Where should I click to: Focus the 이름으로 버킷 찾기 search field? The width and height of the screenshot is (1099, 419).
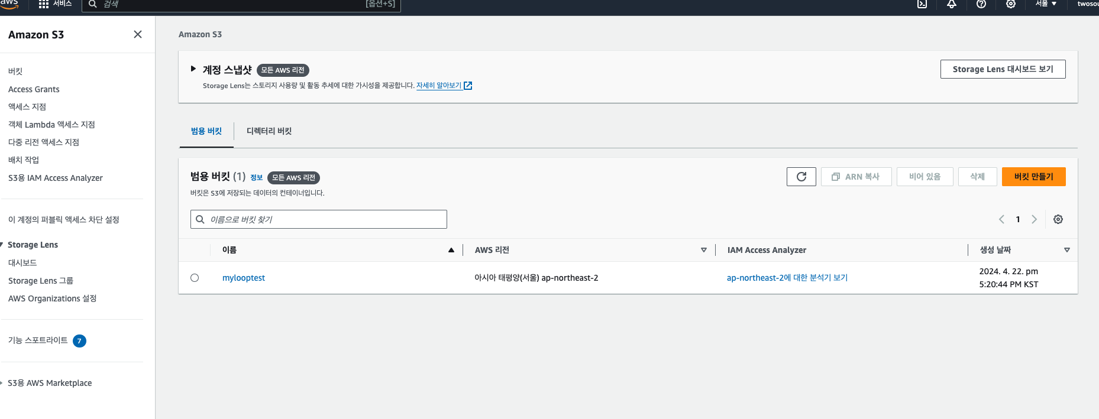click(319, 219)
